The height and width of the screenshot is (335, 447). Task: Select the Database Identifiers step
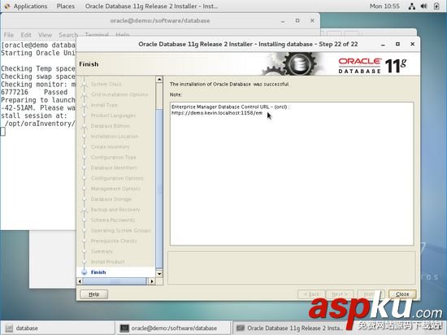[114, 167]
